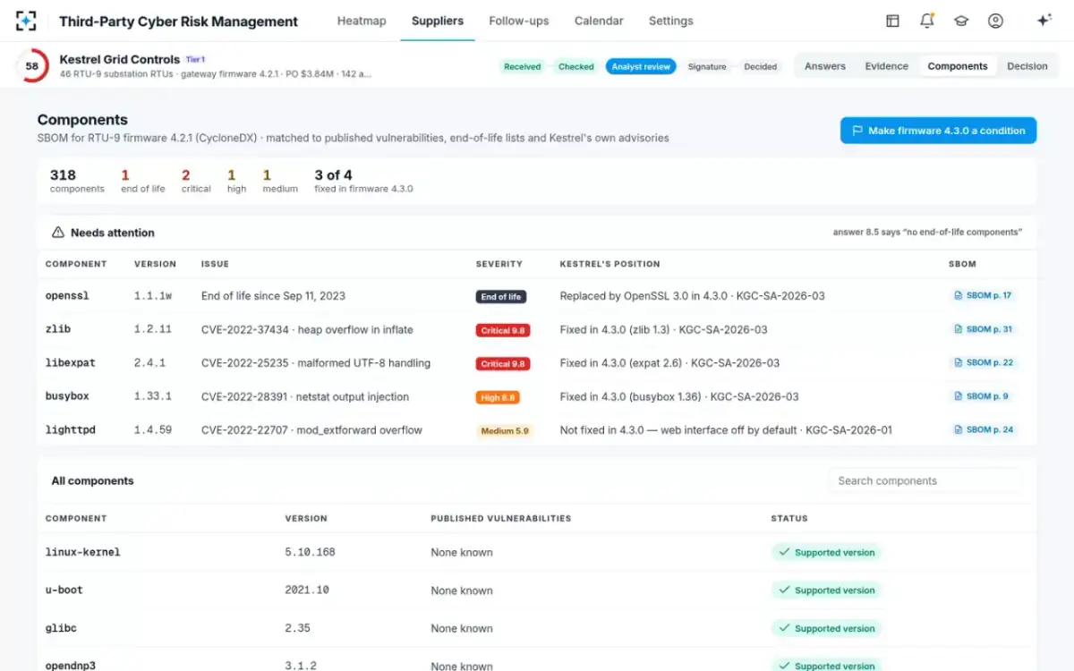Viewport: 1074px width, 671px height.
Task: Open the user profile icon
Action: click(995, 21)
